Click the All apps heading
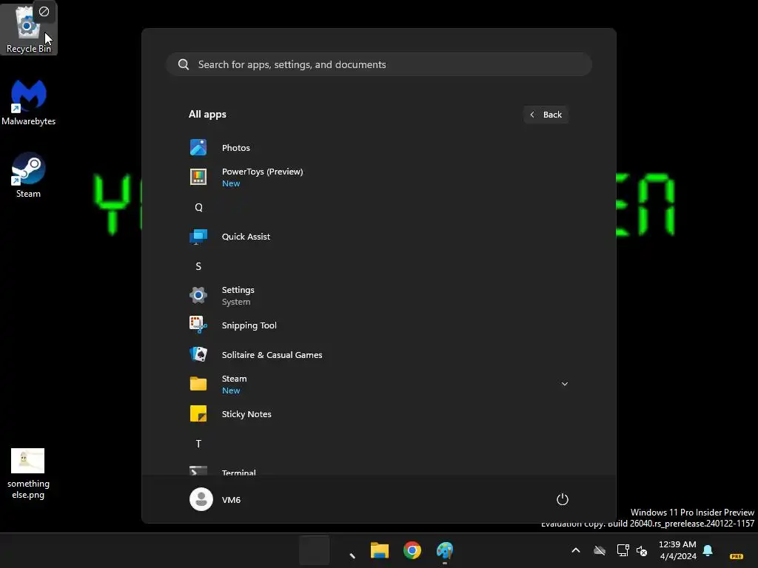The width and height of the screenshot is (758, 568). 207,115
